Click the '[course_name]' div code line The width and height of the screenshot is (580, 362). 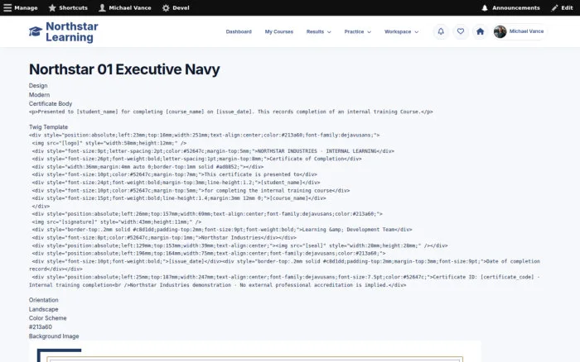179,198
